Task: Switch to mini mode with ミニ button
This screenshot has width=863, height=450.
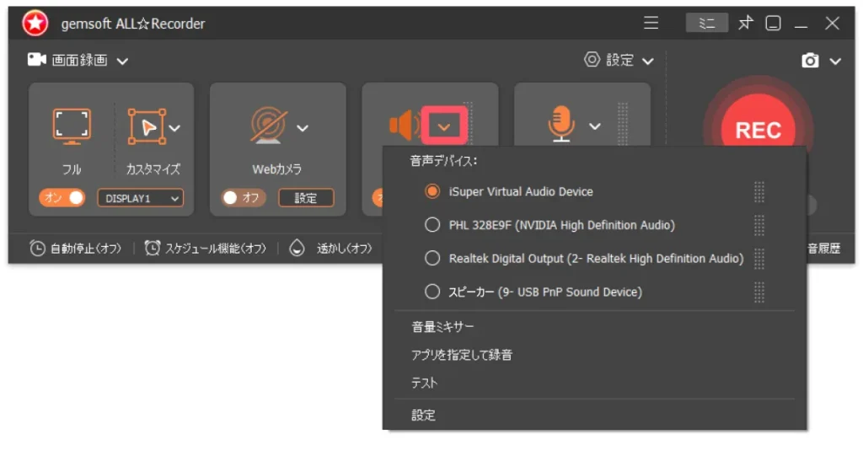Action: pyautogui.click(x=706, y=24)
